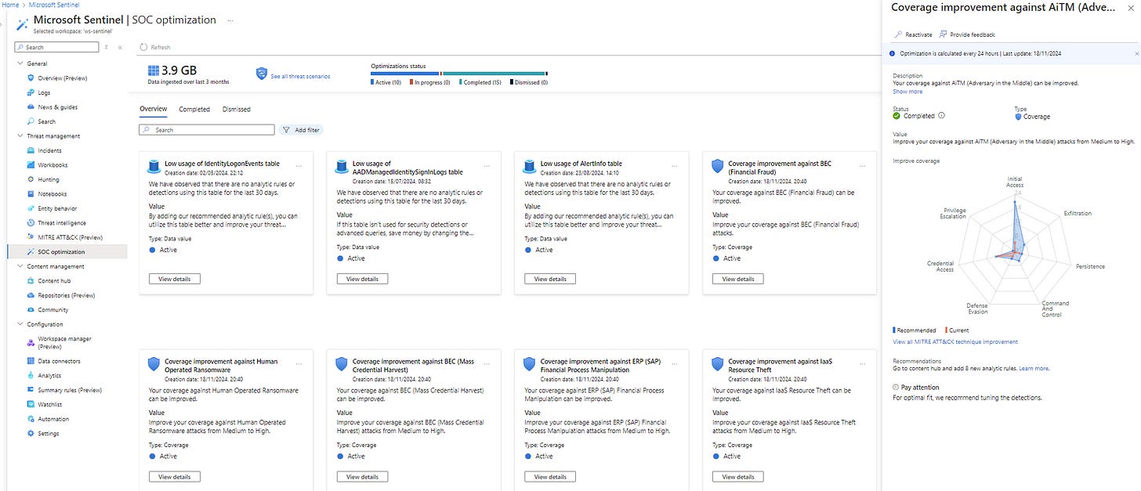Screen dimensions: 1141x491
Task: View details of AADManagedIdentitySignInLogs card
Action: tap(363, 279)
